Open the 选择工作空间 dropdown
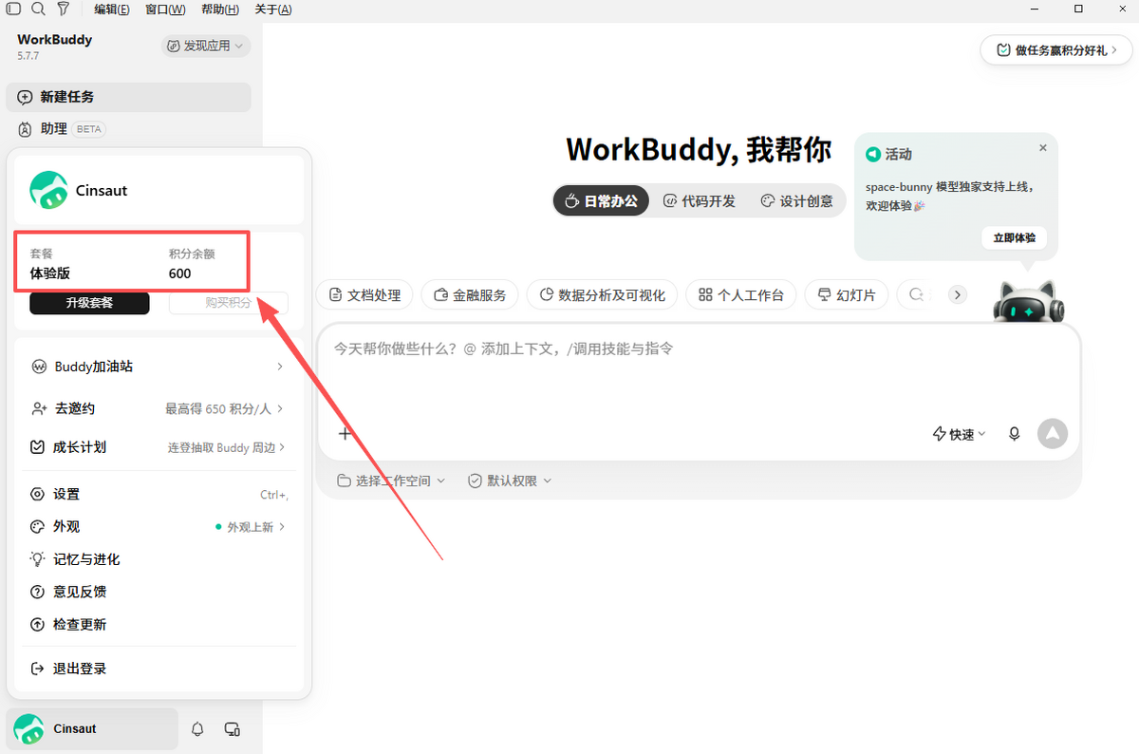The width and height of the screenshot is (1139, 754). (x=391, y=481)
